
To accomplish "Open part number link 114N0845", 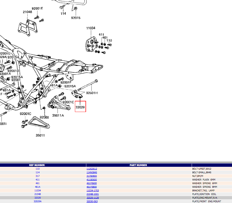I will click(91, 172).
